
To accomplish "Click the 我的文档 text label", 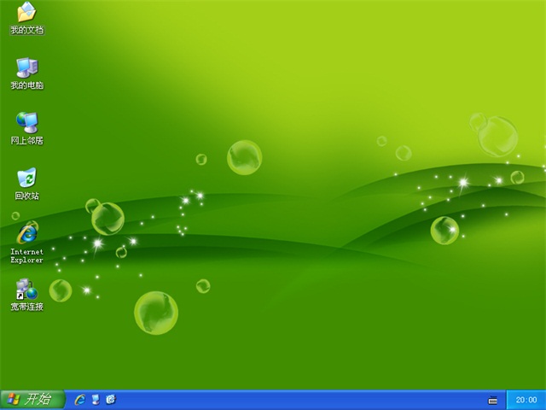I will [x=26, y=30].
